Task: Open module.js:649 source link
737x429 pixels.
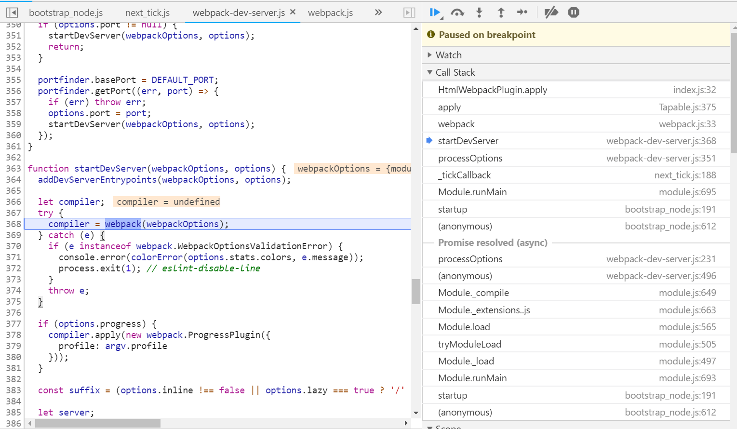Action: [687, 293]
